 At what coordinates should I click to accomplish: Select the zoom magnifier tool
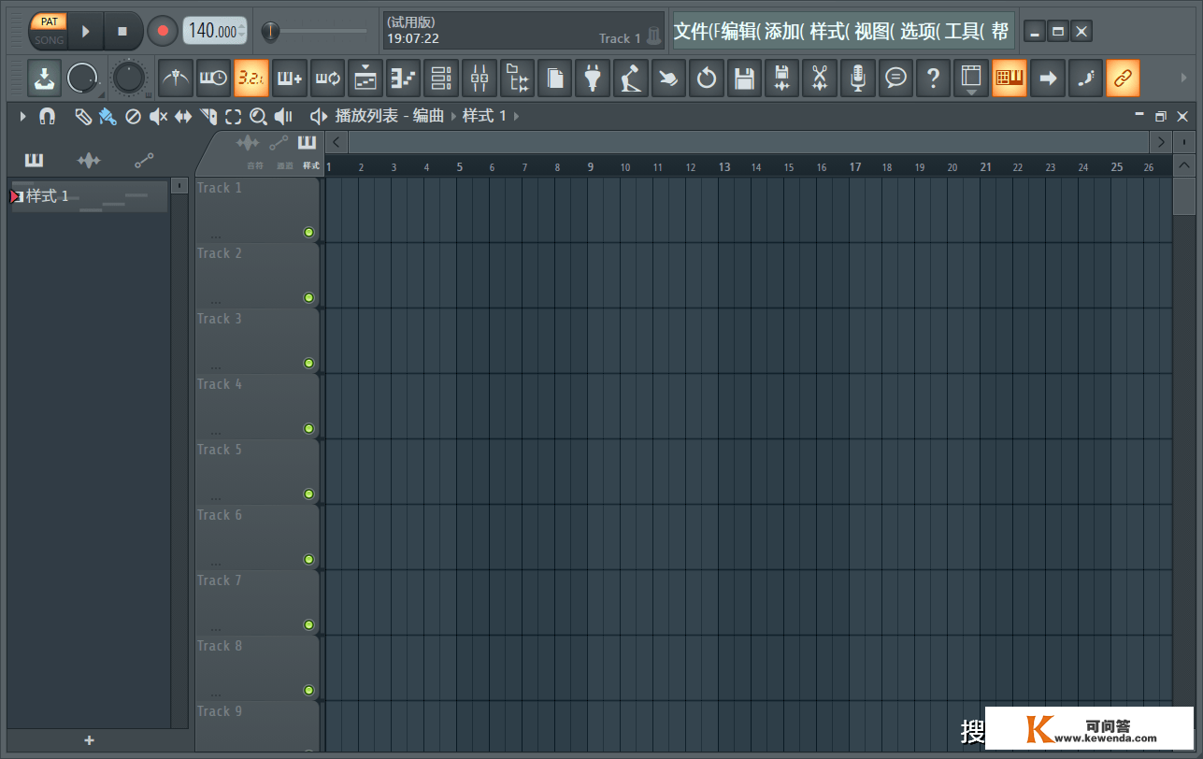[x=258, y=116]
